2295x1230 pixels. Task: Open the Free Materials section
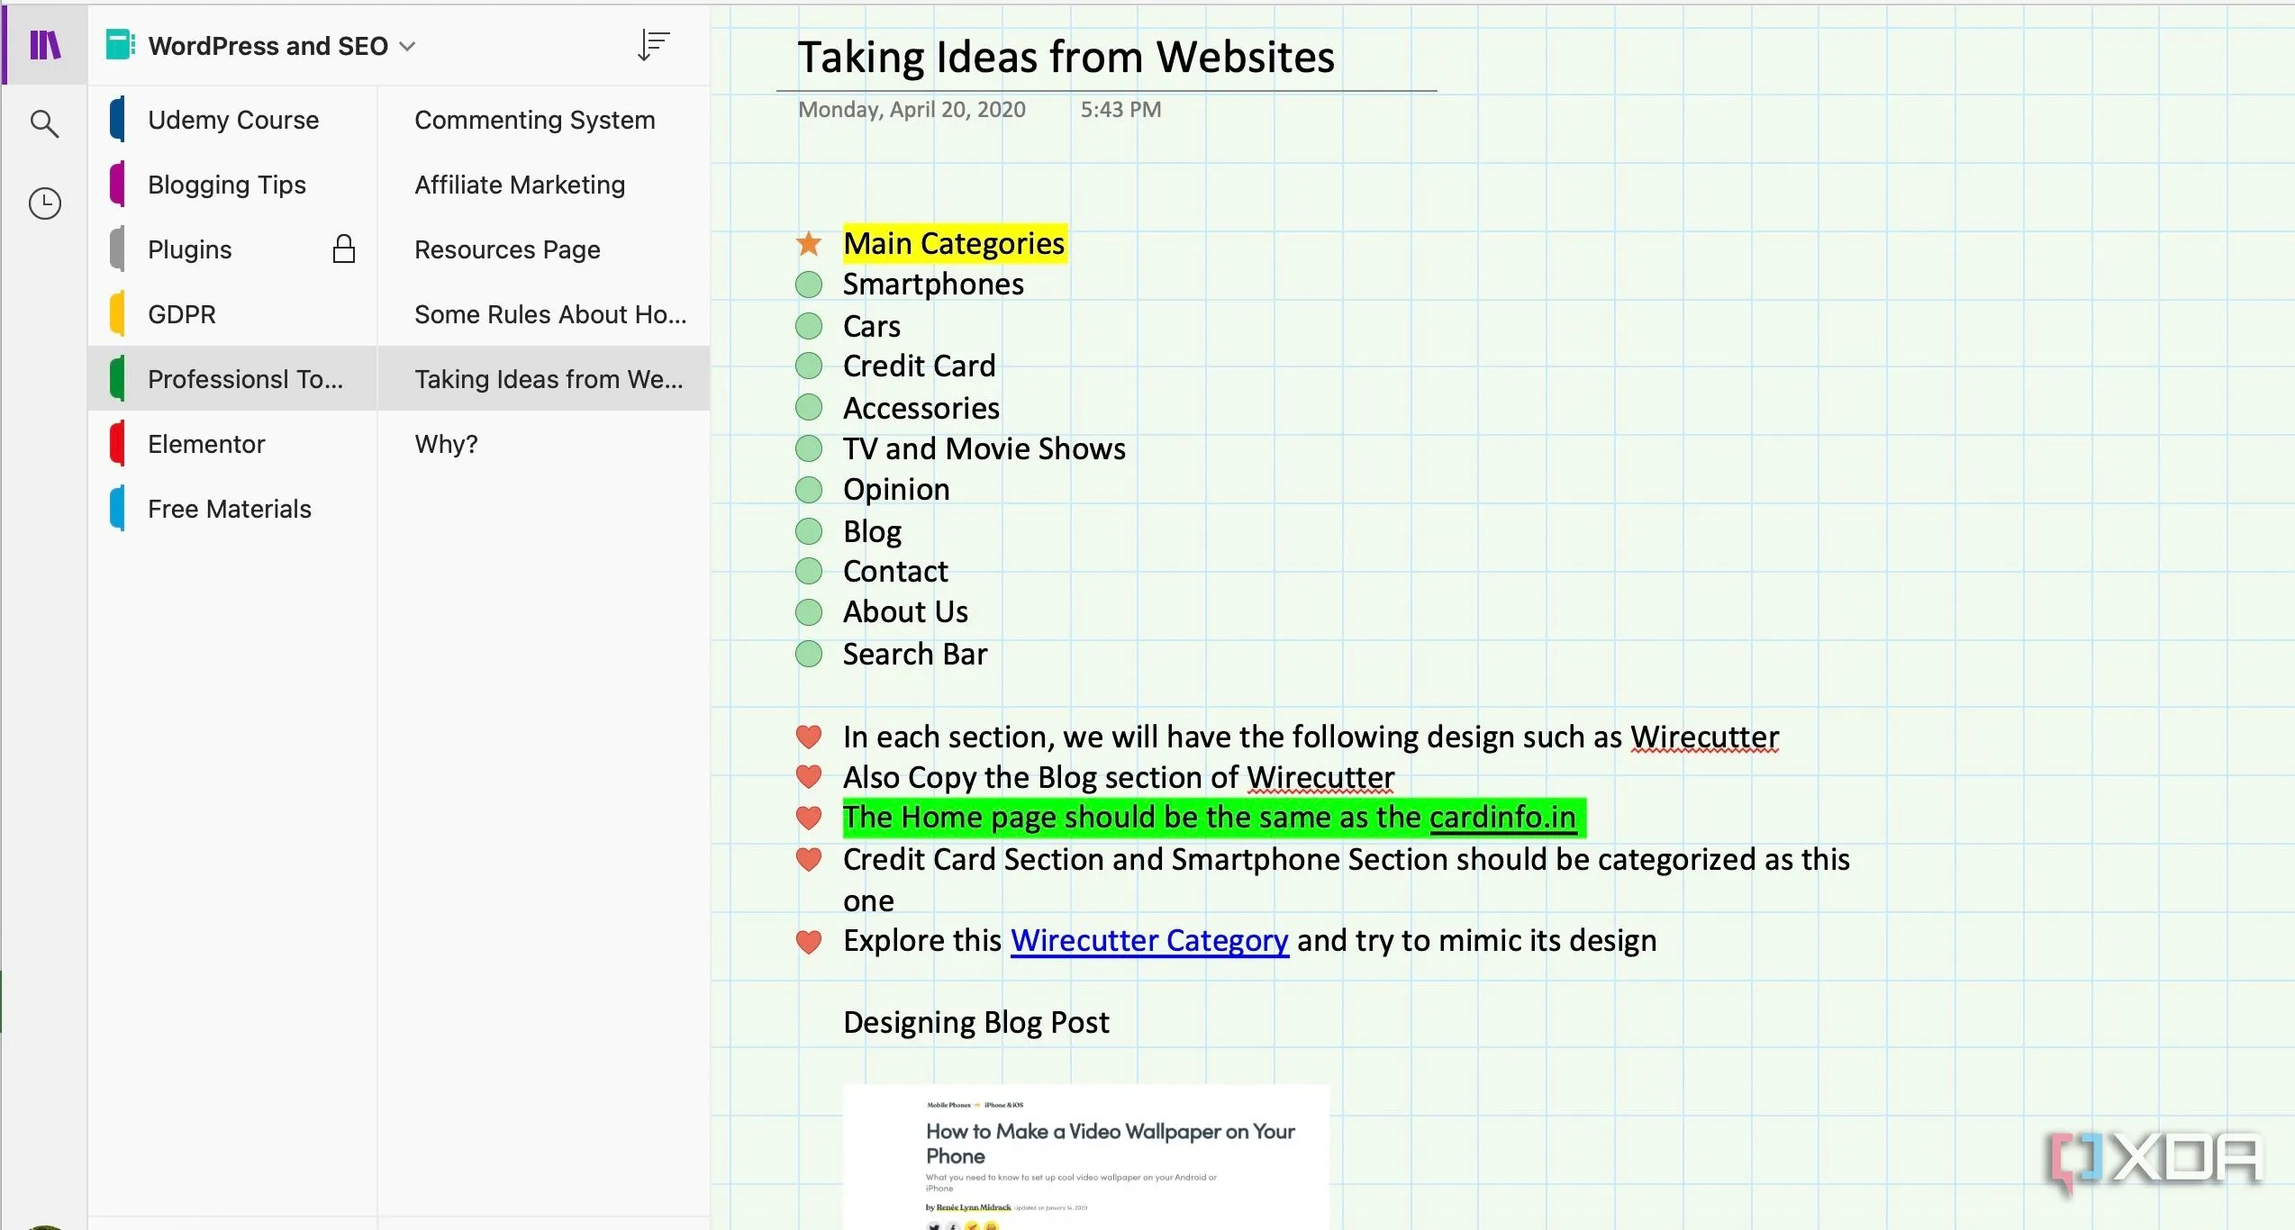232,509
